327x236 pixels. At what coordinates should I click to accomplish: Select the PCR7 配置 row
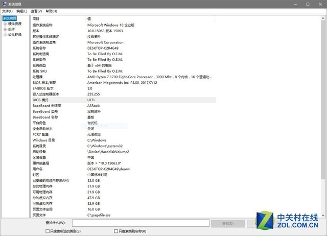tap(124, 134)
